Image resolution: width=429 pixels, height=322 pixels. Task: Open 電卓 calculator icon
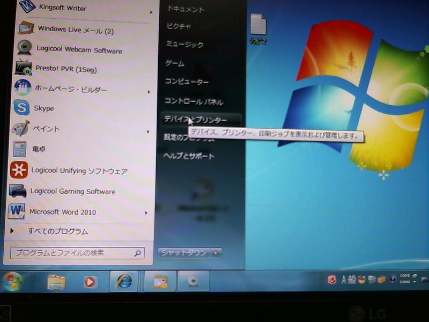point(20,149)
